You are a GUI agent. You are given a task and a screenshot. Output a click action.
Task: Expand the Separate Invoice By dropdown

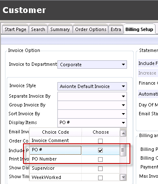pyautogui.click(x=123, y=96)
